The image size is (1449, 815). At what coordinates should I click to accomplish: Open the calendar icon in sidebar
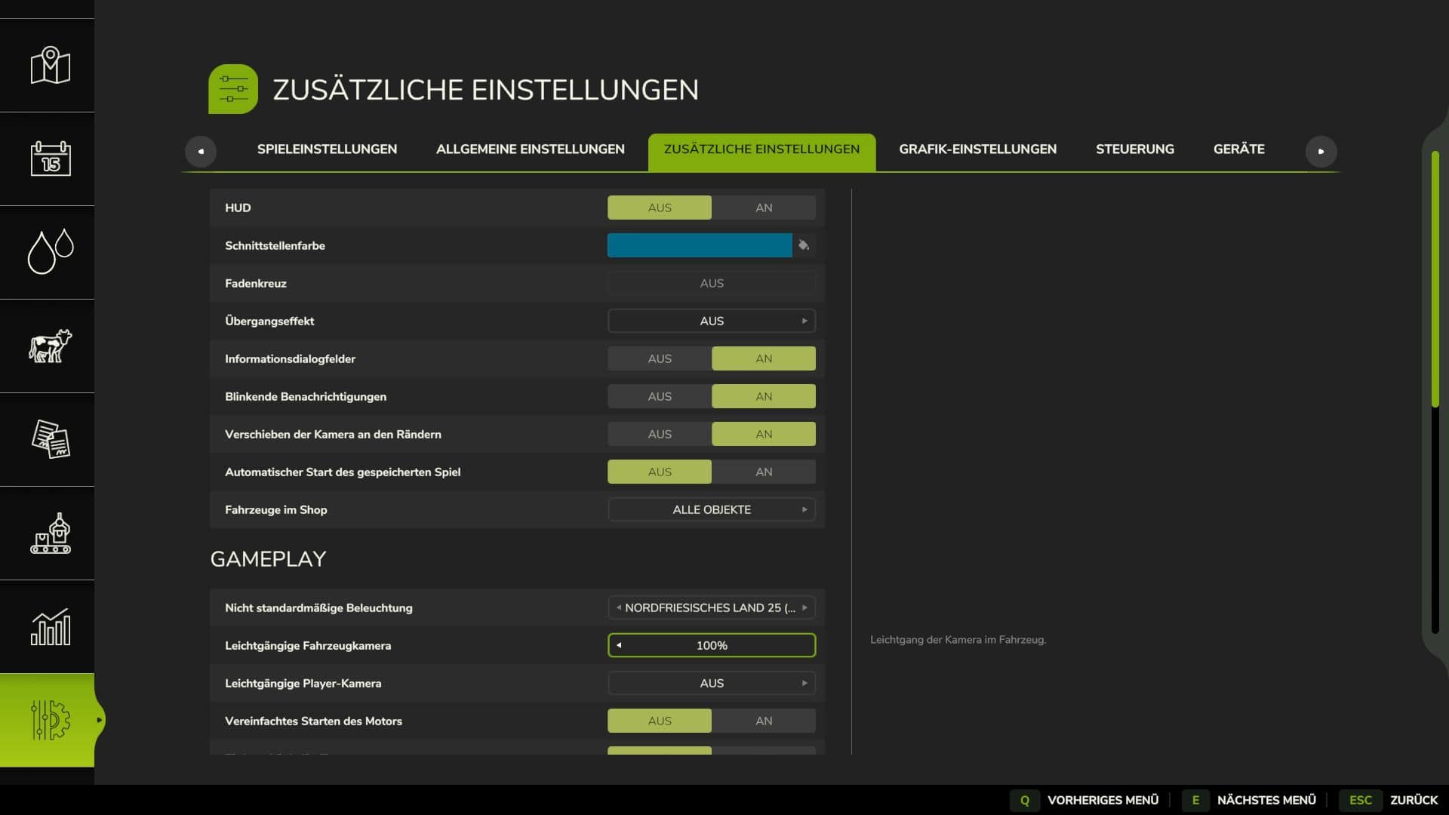click(50, 159)
